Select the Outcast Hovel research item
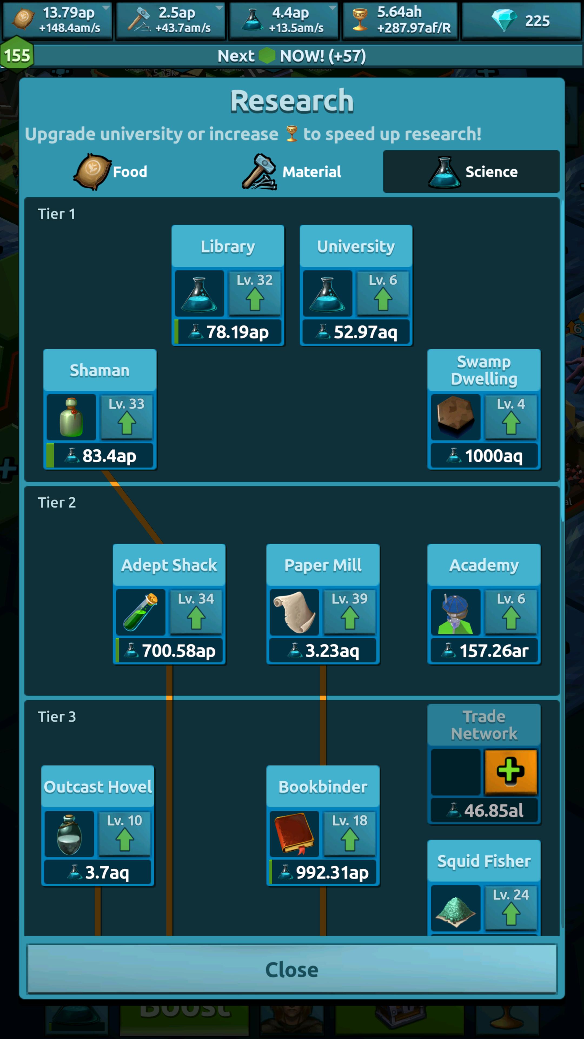 100,831
